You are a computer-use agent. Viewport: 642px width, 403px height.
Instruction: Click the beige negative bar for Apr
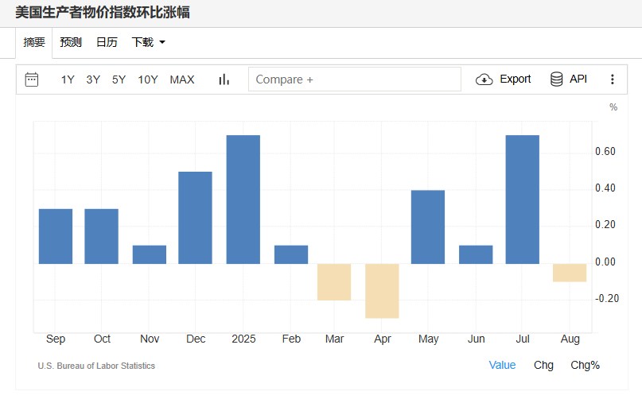[382, 291]
